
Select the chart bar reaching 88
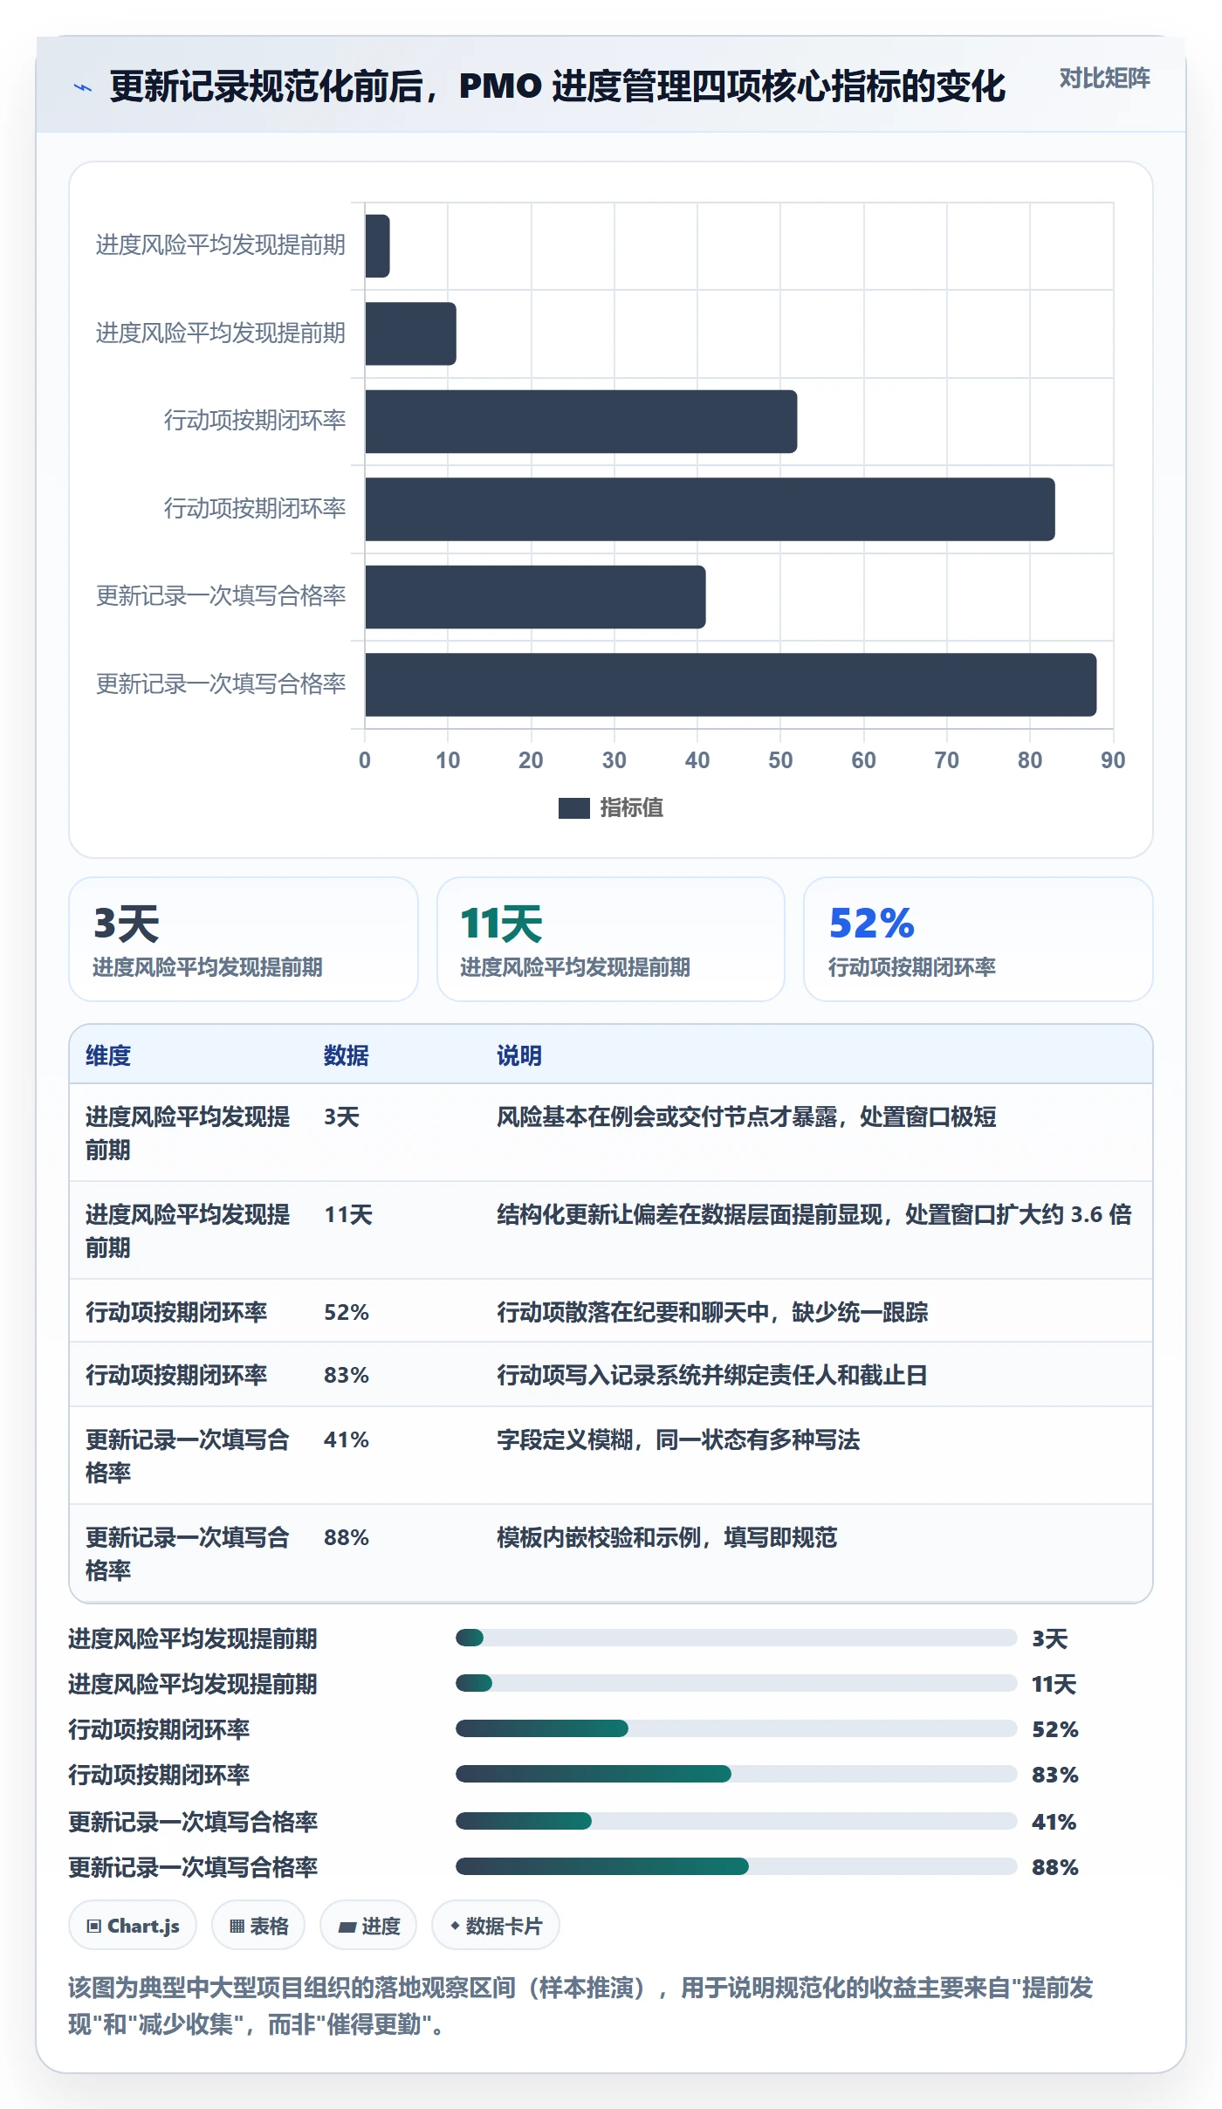731,685
